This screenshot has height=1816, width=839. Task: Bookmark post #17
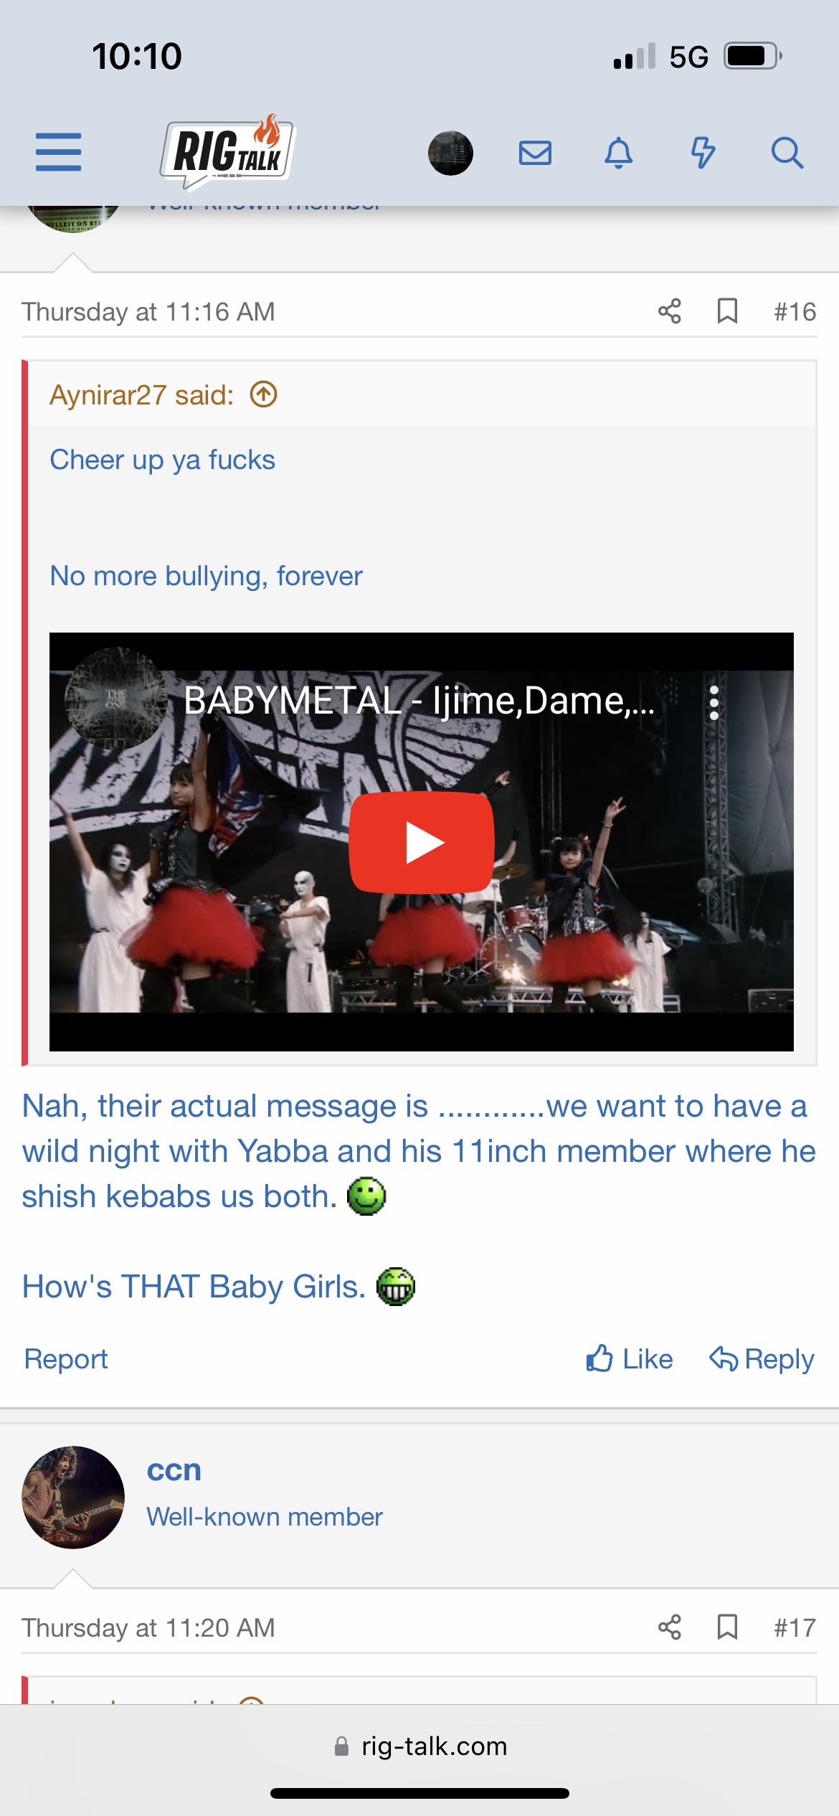point(727,1627)
